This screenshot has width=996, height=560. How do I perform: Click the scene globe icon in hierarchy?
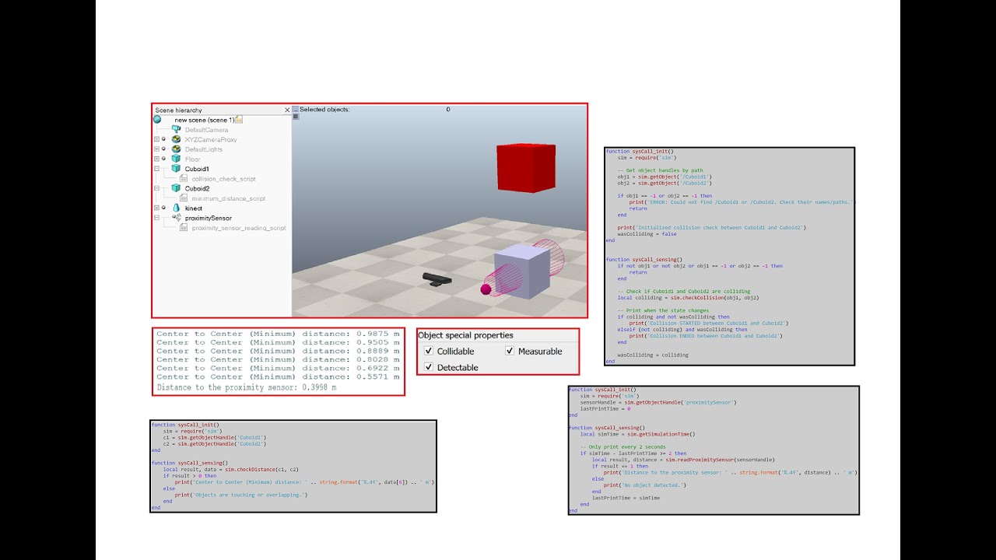pyautogui.click(x=157, y=119)
